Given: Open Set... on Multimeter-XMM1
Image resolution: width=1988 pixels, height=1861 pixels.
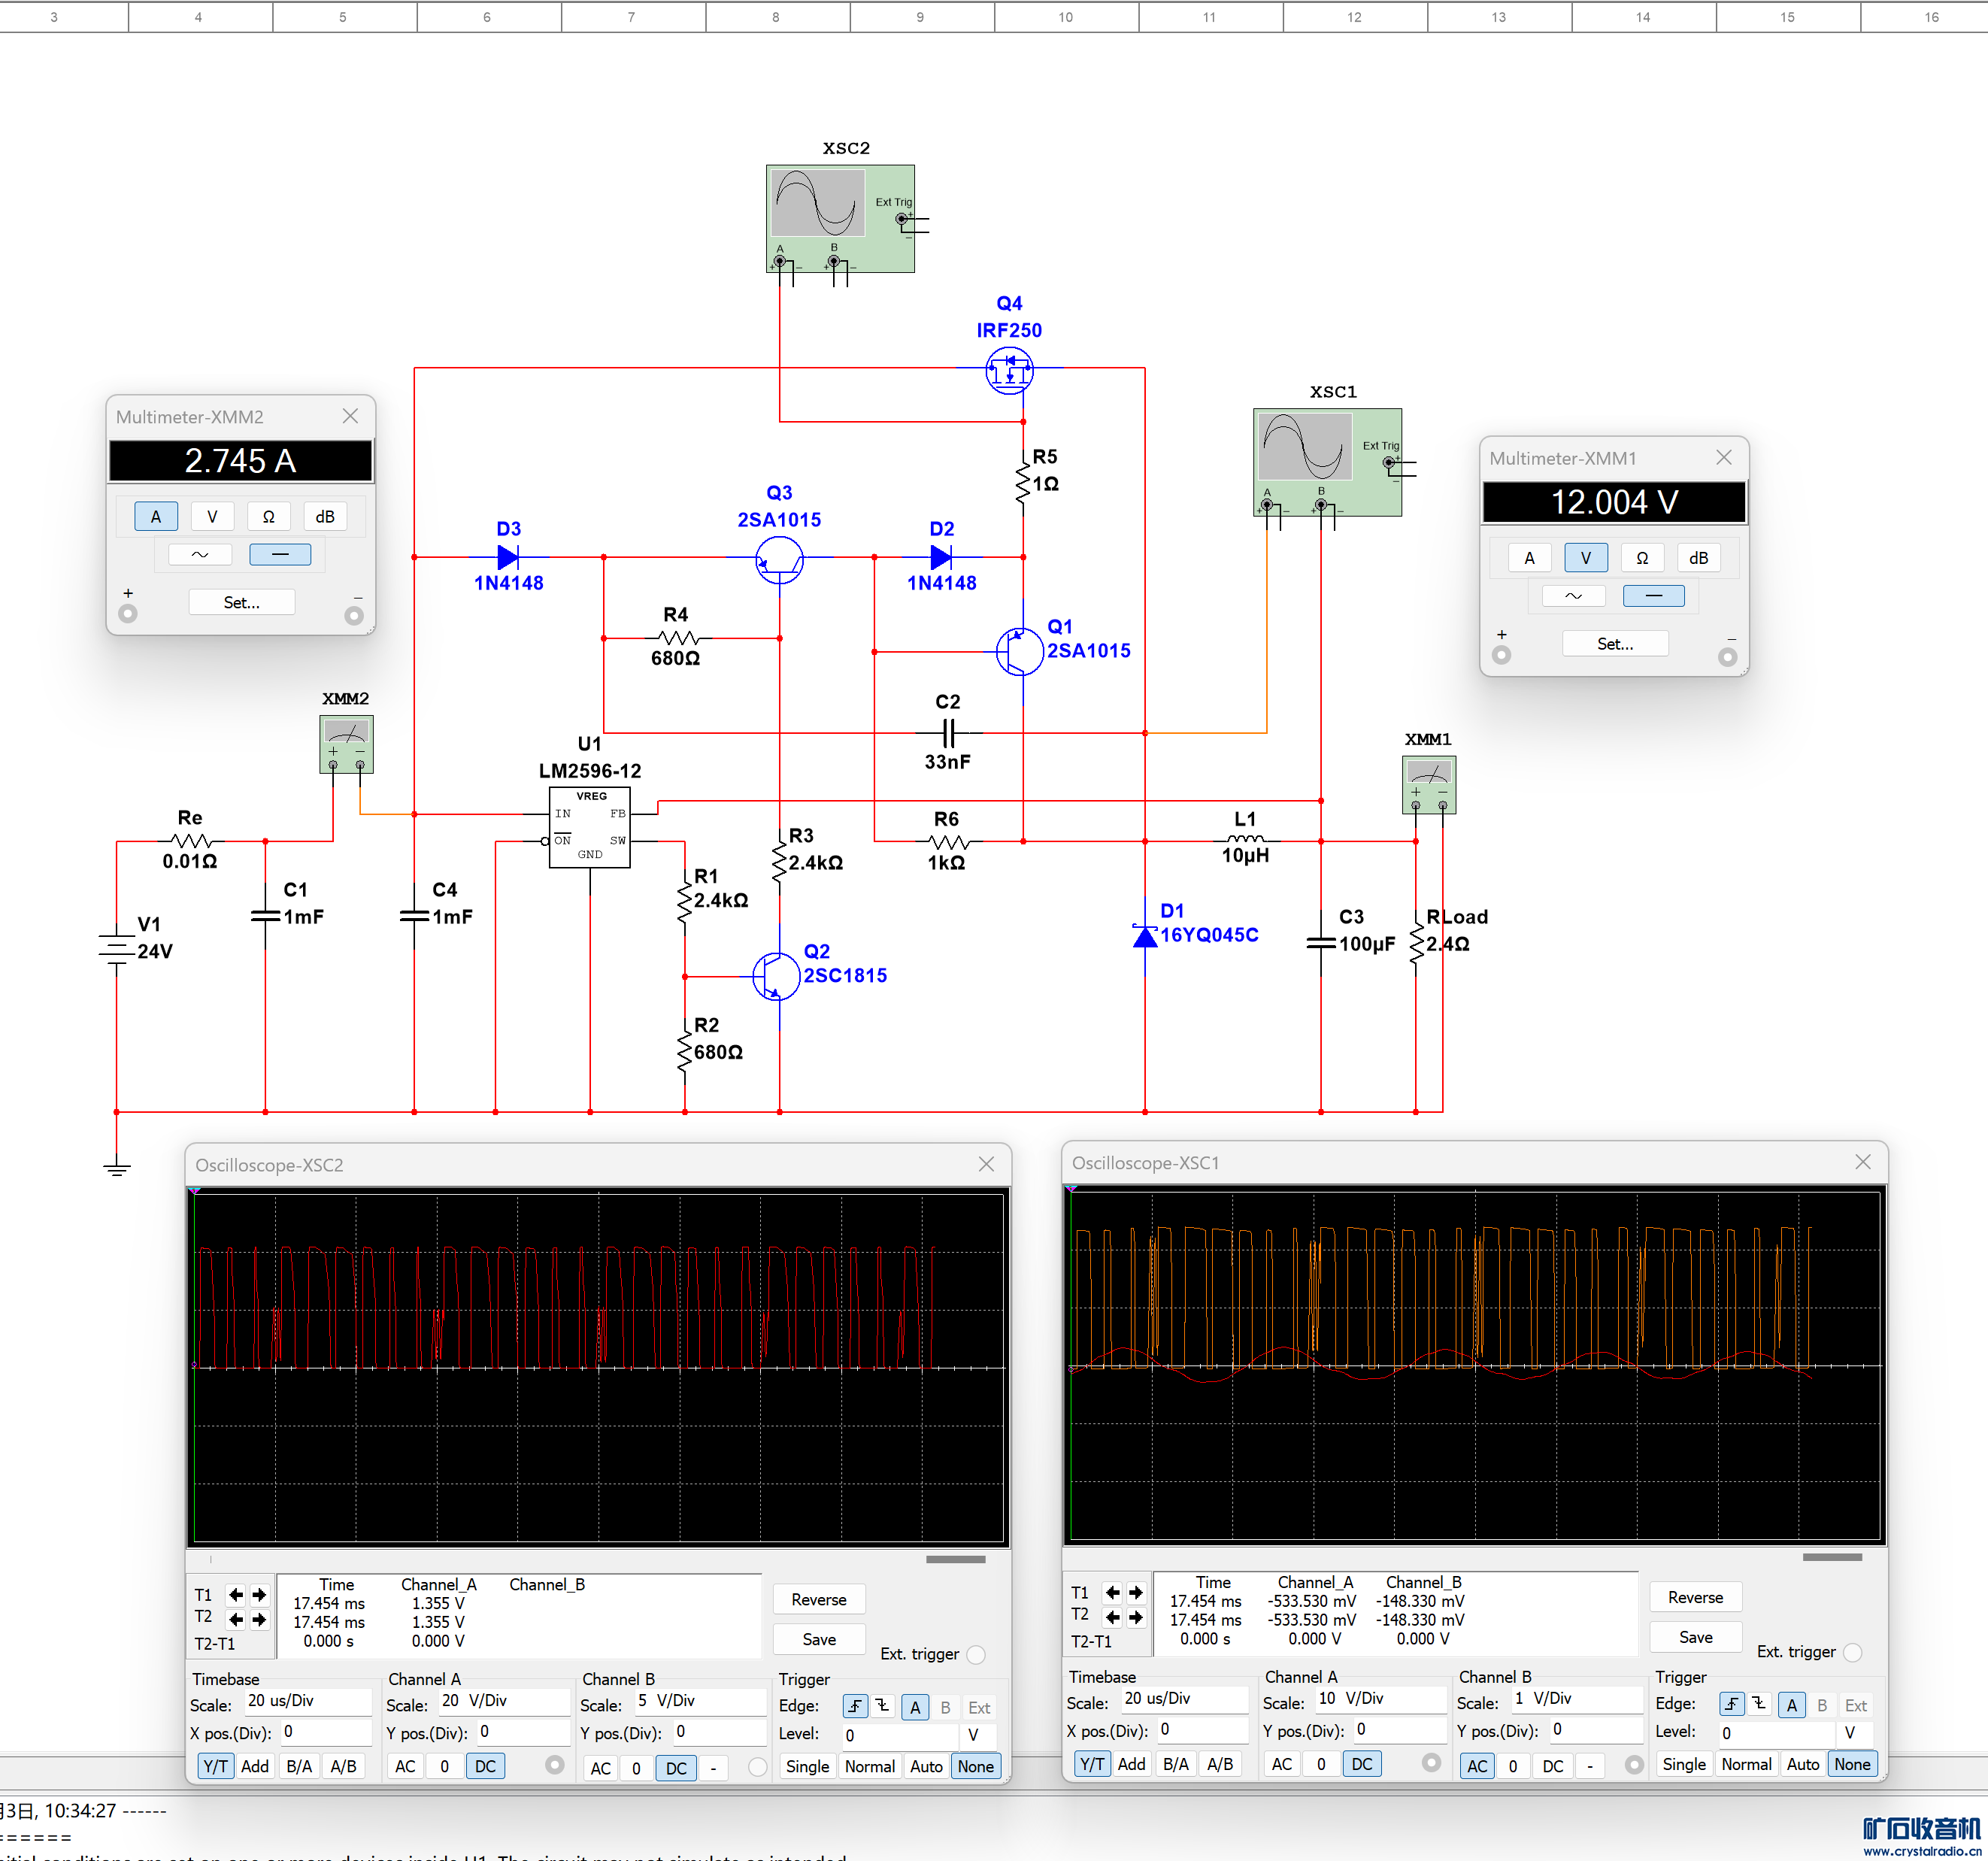Looking at the screenshot, I should (x=1614, y=644).
